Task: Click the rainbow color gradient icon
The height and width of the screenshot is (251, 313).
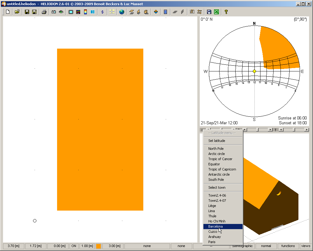Action: click(x=85, y=12)
